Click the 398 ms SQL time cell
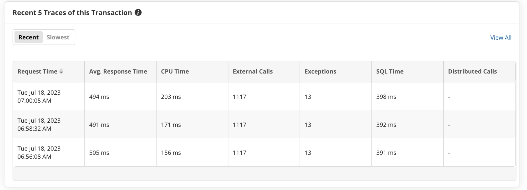 386,97
